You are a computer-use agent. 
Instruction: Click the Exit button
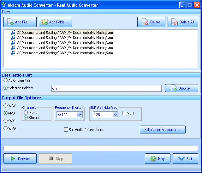[185, 158]
